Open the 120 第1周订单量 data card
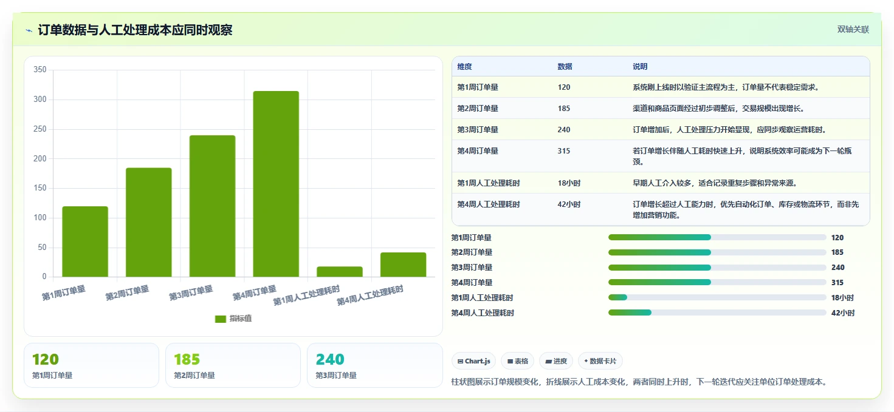The width and height of the screenshot is (894, 412). [91, 365]
